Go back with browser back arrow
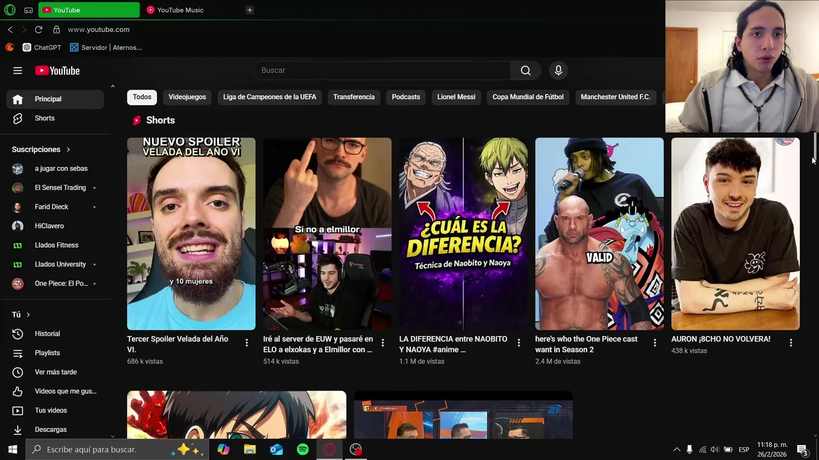 coord(10,29)
